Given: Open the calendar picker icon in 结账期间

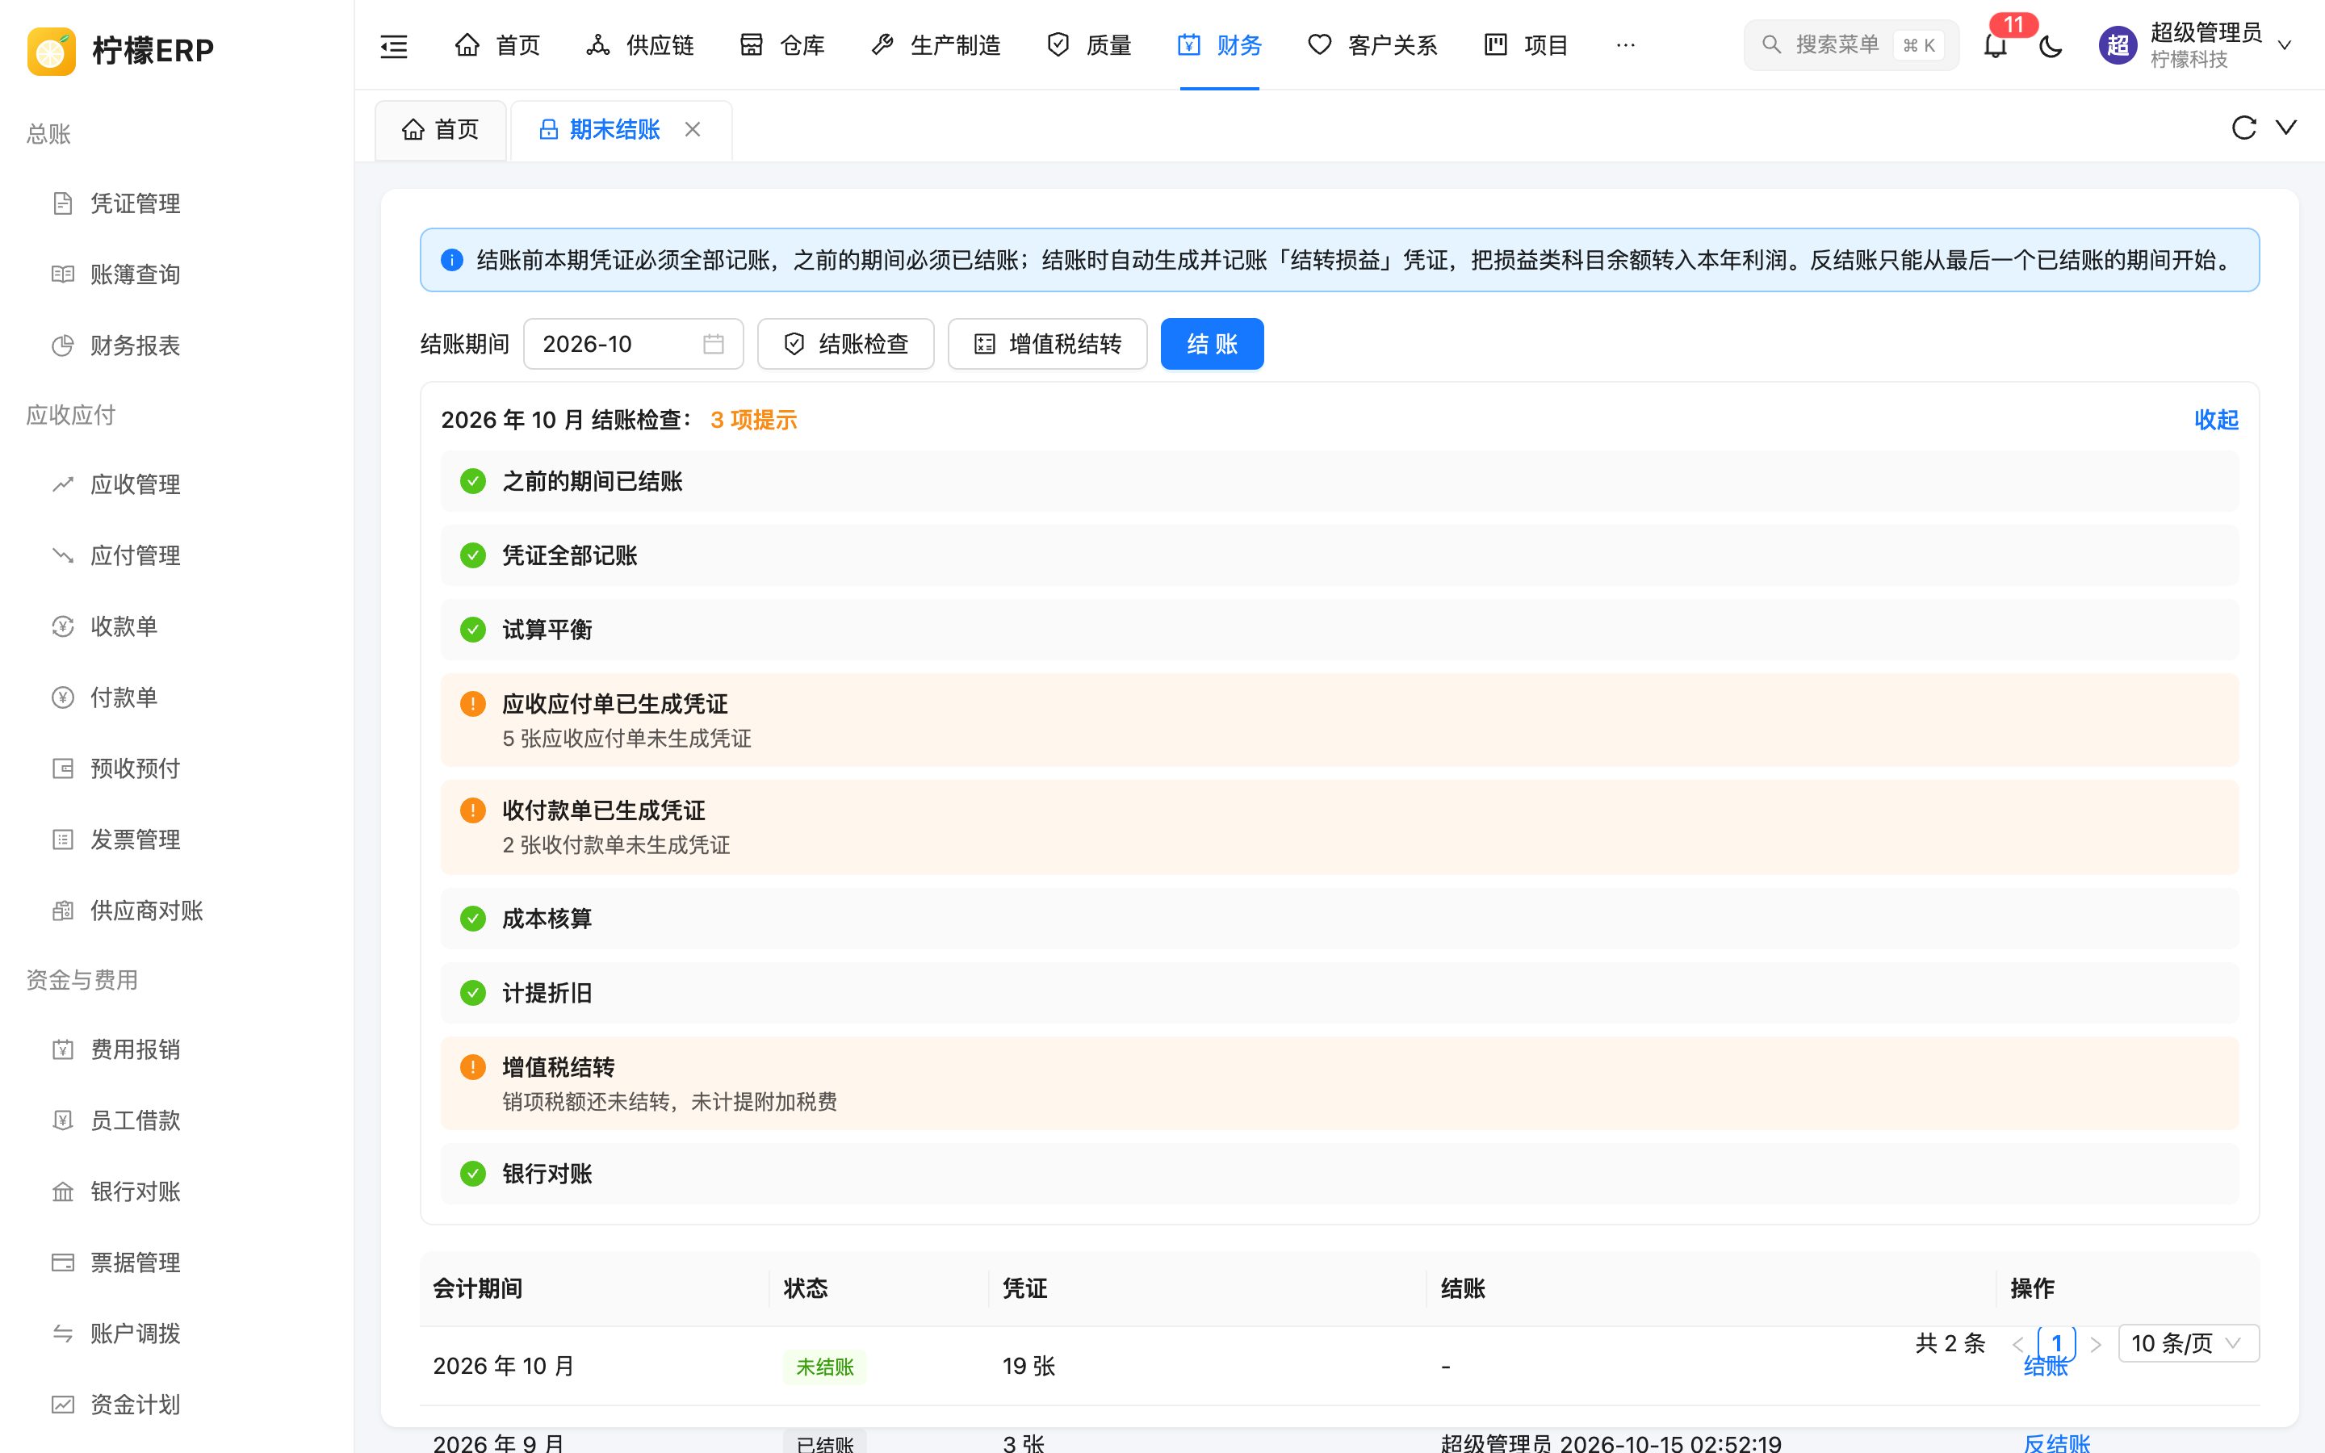Looking at the screenshot, I should click(713, 344).
